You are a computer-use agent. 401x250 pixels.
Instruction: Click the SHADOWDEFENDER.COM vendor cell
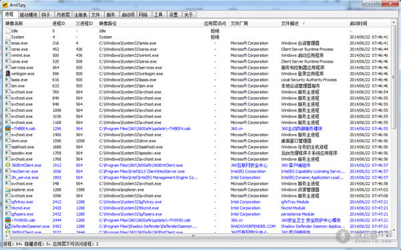[253, 226]
